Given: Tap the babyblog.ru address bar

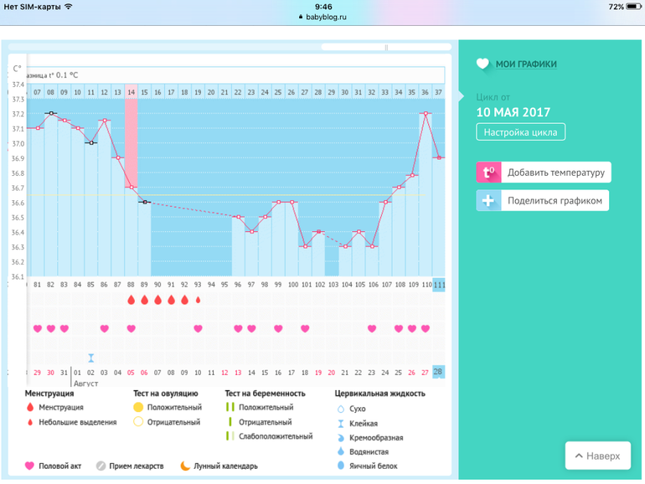Looking at the screenshot, I should coord(322,16).
